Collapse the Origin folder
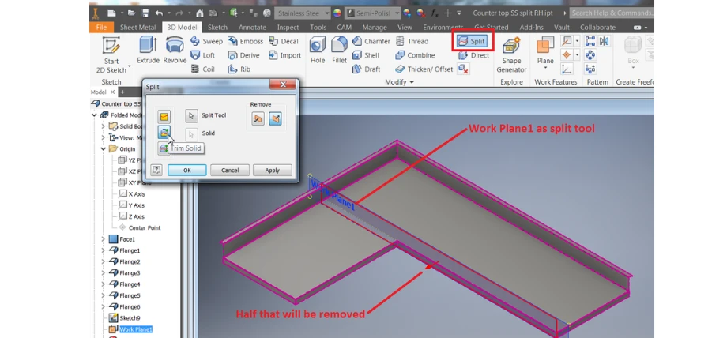 pos(104,148)
